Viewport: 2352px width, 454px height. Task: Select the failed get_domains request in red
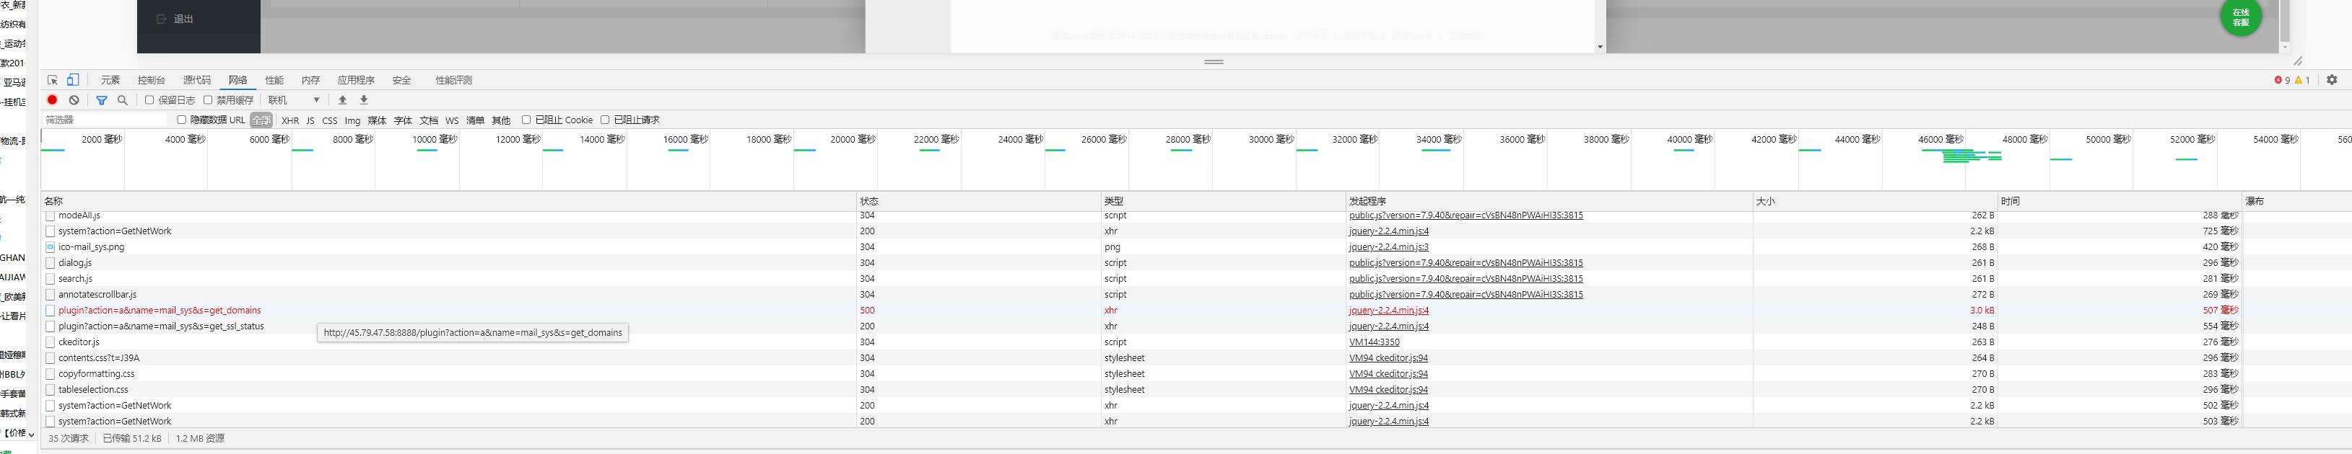(160, 310)
